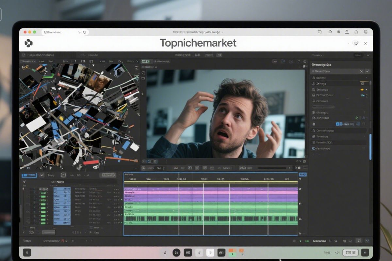Expand the chevron at the top-right panel header
Screen dimensions: 392x261
368,55
